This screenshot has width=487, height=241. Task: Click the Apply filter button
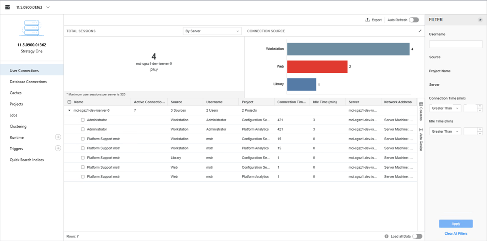[x=455, y=224]
